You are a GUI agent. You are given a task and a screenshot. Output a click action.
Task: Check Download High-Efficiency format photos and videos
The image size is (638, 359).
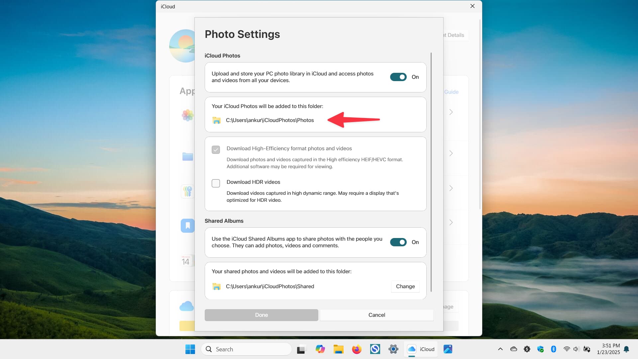tap(216, 150)
